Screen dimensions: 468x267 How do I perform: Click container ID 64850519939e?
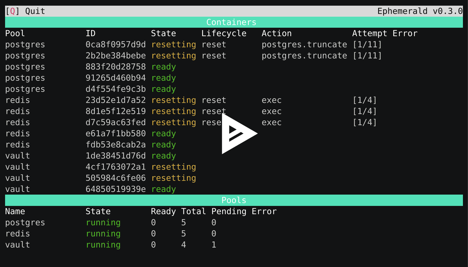[x=116, y=189]
